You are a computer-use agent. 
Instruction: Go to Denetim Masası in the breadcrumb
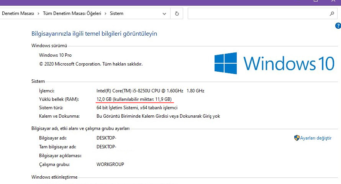[18, 13]
